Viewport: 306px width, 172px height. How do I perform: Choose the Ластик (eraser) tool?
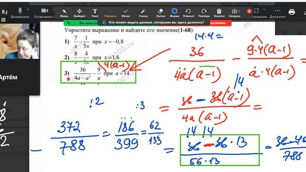click(160, 13)
